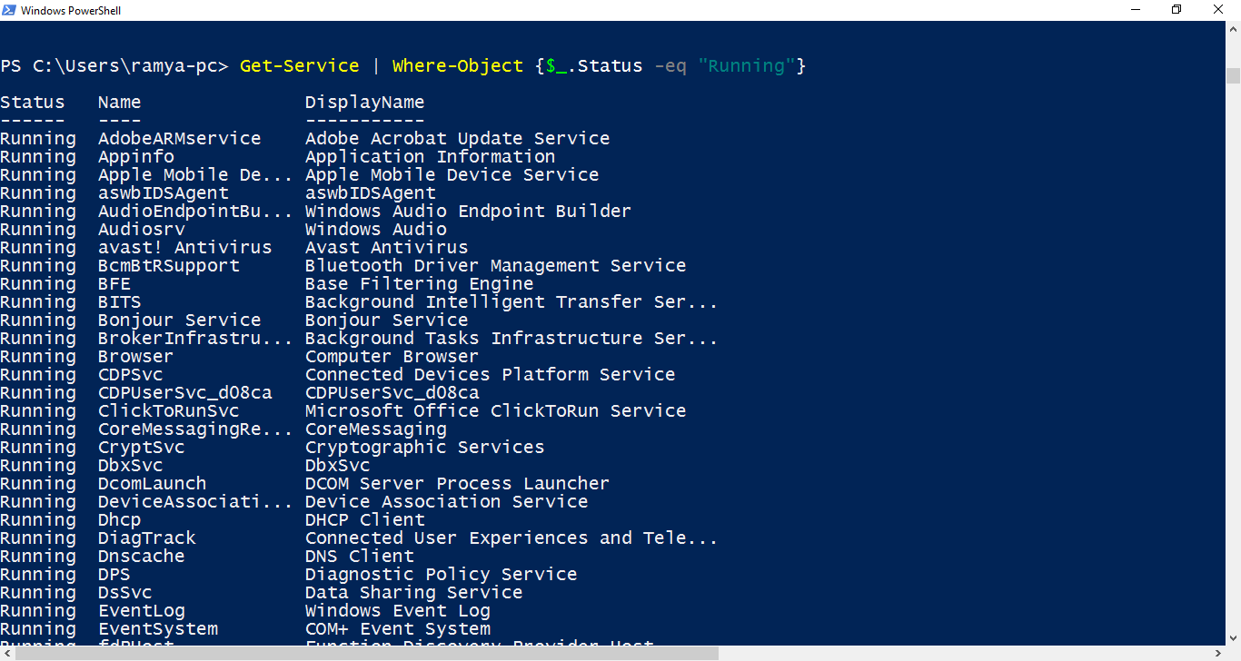
Task: Click the DHCP Client display name
Action: [x=365, y=520]
